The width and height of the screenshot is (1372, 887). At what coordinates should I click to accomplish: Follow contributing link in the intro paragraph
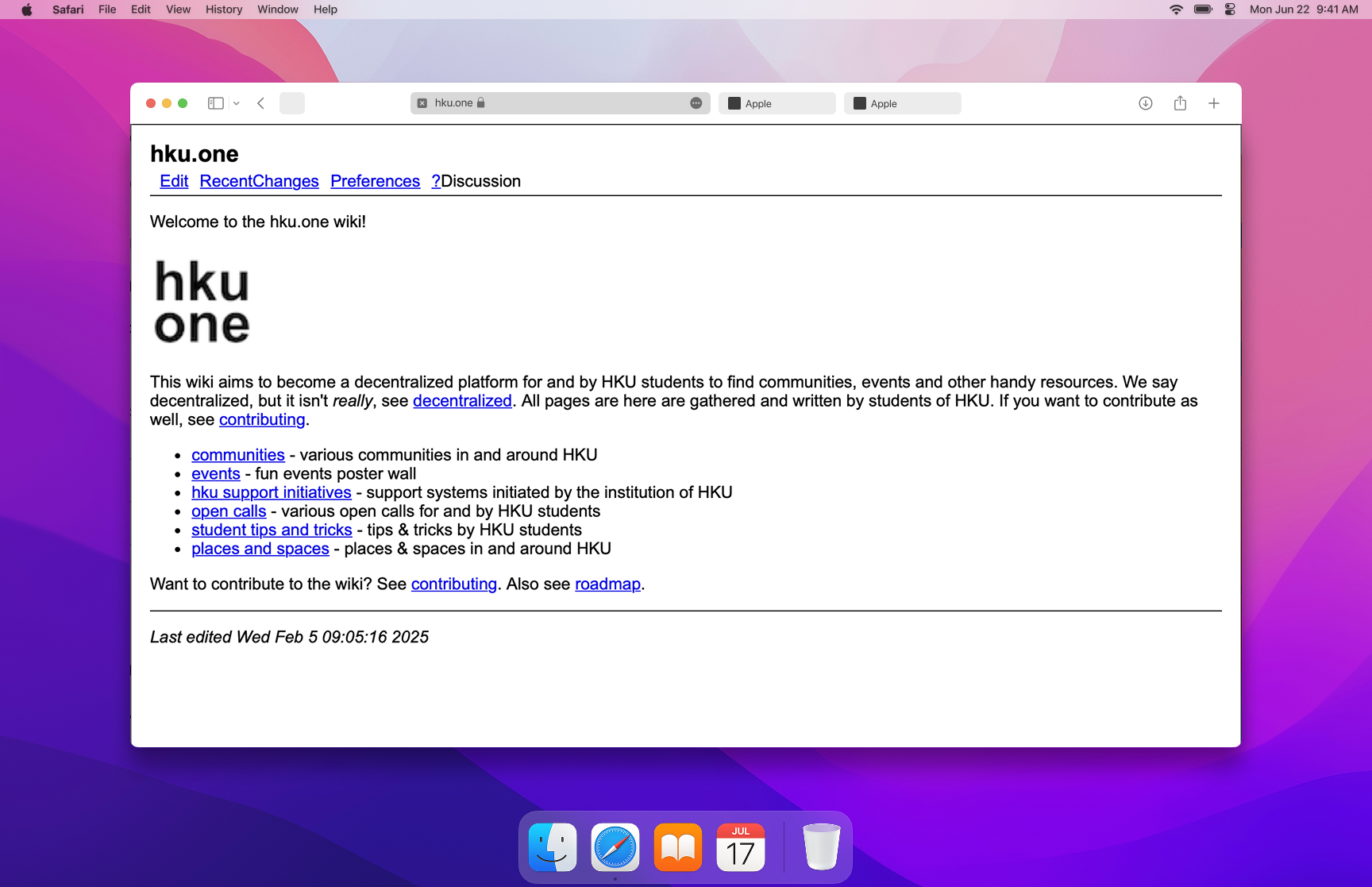click(262, 419)
